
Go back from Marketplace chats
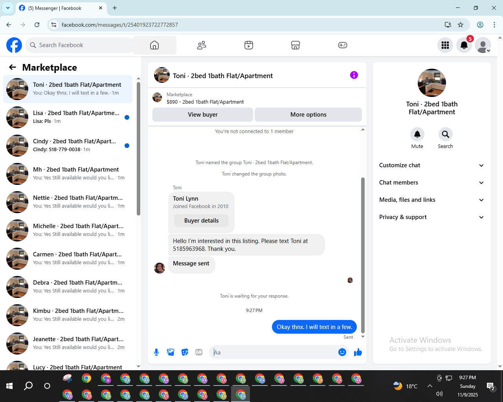[x=13, y=67]
